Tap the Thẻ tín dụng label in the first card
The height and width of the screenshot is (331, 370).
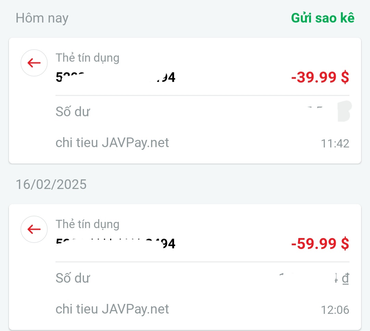(87, 58)
